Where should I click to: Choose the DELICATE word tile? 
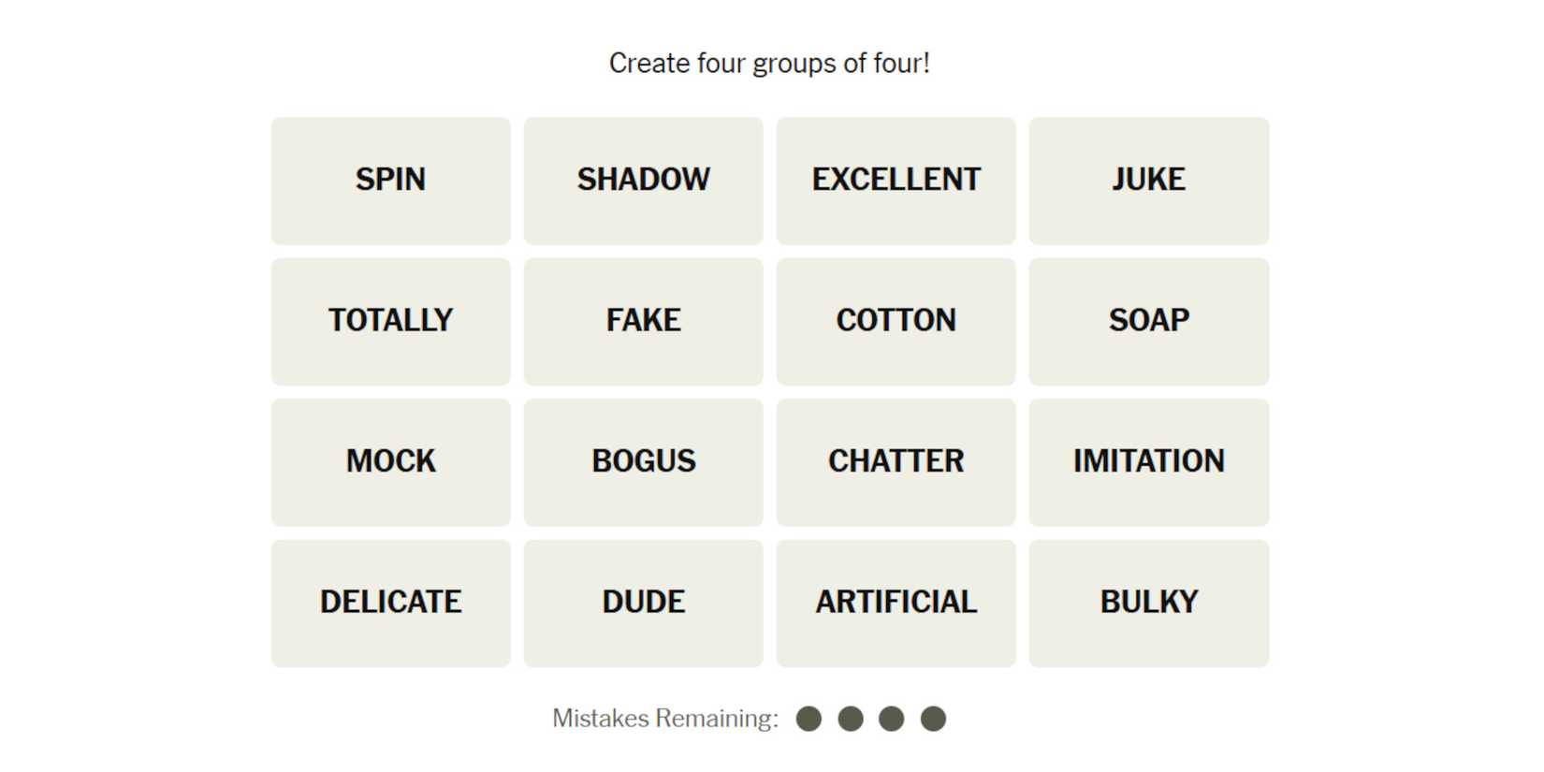pos(390,603)
